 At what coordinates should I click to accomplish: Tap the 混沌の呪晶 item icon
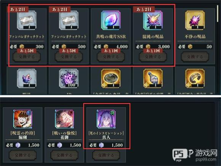pyautogui.click(x=153, y=20)
